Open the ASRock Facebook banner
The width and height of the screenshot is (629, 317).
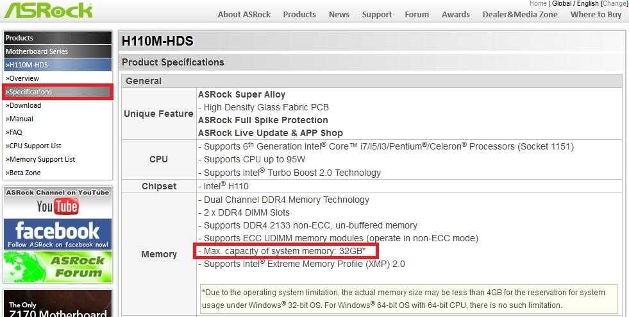pos(58,234)
